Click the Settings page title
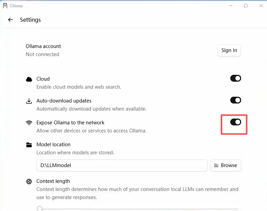 coord(30,20)
